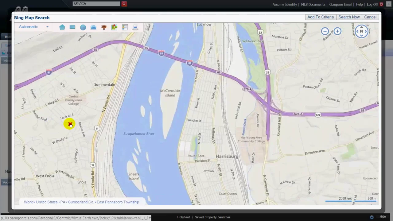Click into the top SEARCH field
Viewport: 393px width, 221px height.
(x=96, y=4)
